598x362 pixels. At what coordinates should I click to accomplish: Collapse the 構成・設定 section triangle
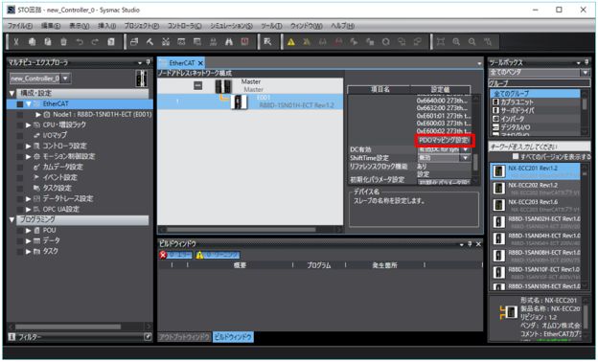[11, 93]
